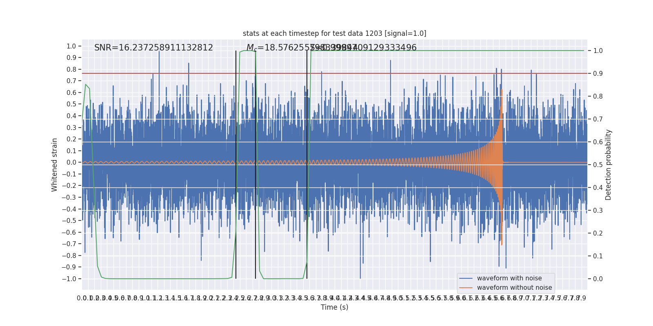This screenshot has height=326, width=653.
Task: Click the 0.5 tick on Detection probability axis
Action: (598, 165)
